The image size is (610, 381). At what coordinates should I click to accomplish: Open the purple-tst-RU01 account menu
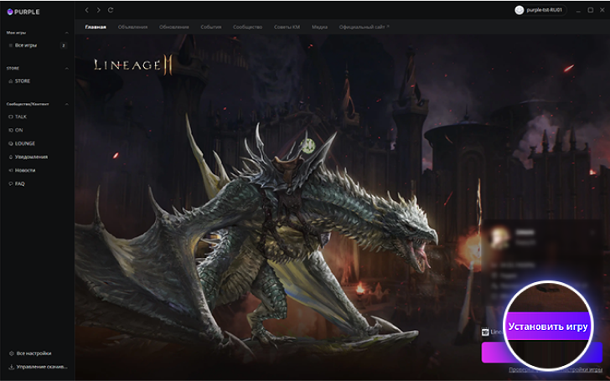(x=540, y=10)
